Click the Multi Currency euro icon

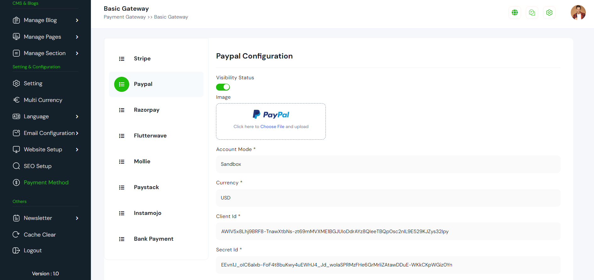click(x=16, y=100)
